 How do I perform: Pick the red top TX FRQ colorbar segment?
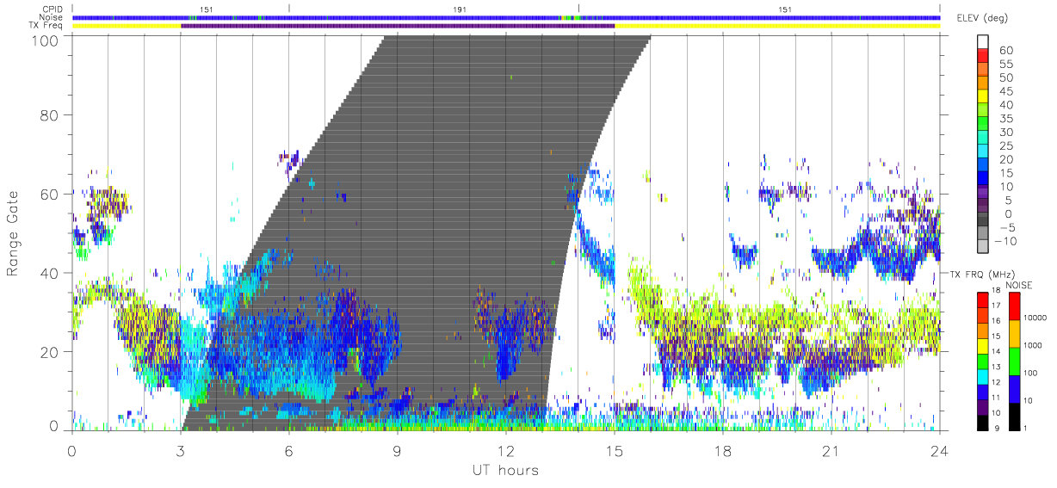(x=983, y=298)
